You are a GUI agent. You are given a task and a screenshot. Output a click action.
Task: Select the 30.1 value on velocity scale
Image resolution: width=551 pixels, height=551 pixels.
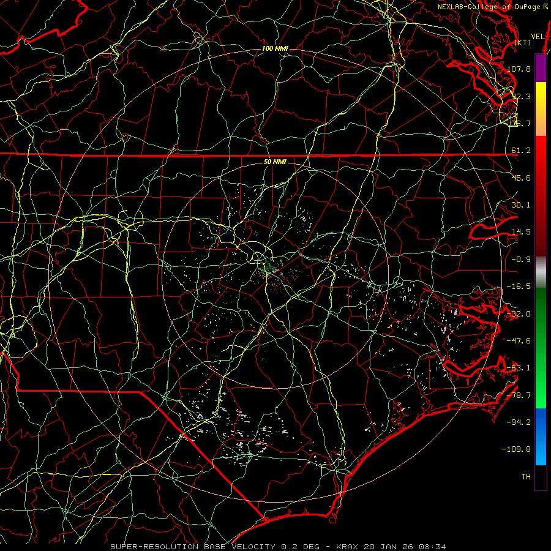(x=521, y=205)
